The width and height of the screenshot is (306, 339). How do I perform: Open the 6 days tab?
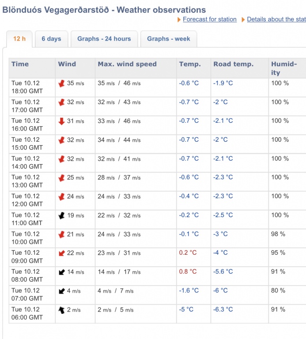[51, 39]
